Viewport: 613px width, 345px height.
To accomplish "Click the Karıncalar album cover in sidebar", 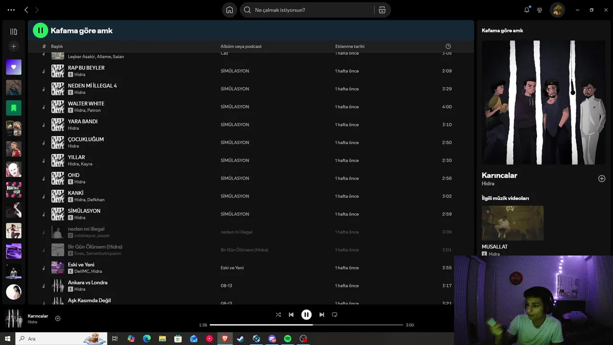I will [x=544, y=103].
